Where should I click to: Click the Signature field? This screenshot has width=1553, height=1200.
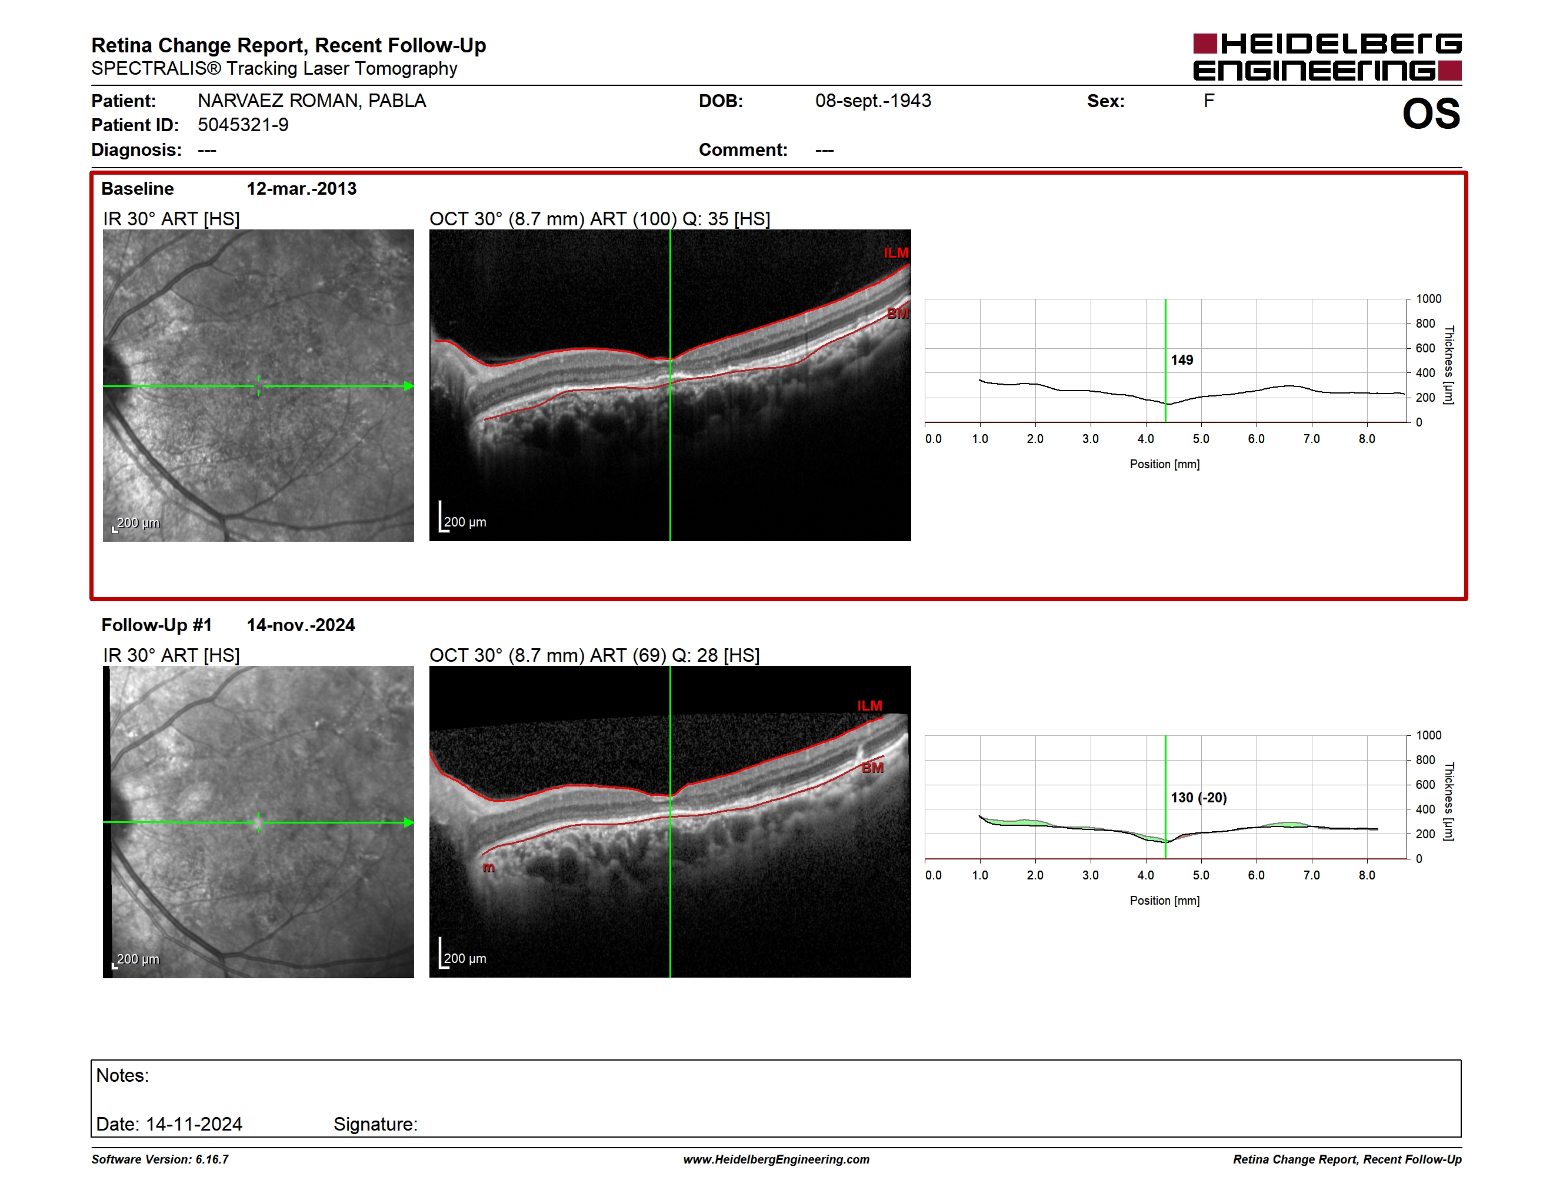coord(375,1124)
